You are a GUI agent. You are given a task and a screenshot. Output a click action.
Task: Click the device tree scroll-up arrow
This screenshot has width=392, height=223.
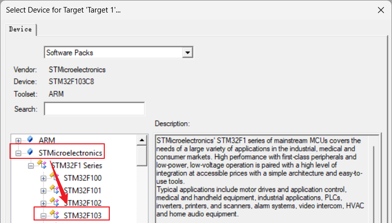pyautogui.click(x=142, y=140)
